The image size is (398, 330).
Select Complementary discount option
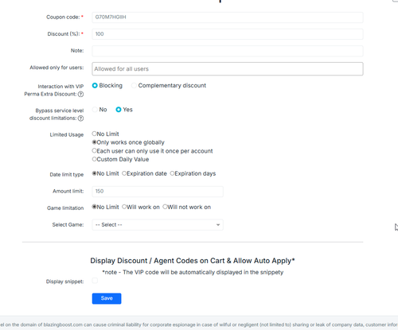point(134,86)
